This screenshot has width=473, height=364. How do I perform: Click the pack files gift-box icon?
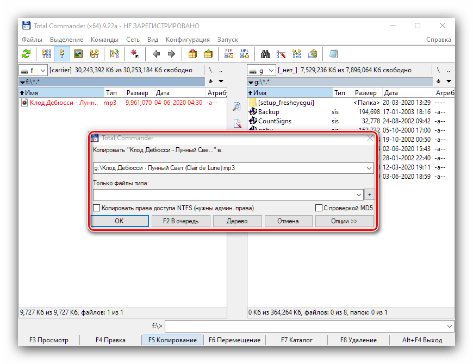192,54
